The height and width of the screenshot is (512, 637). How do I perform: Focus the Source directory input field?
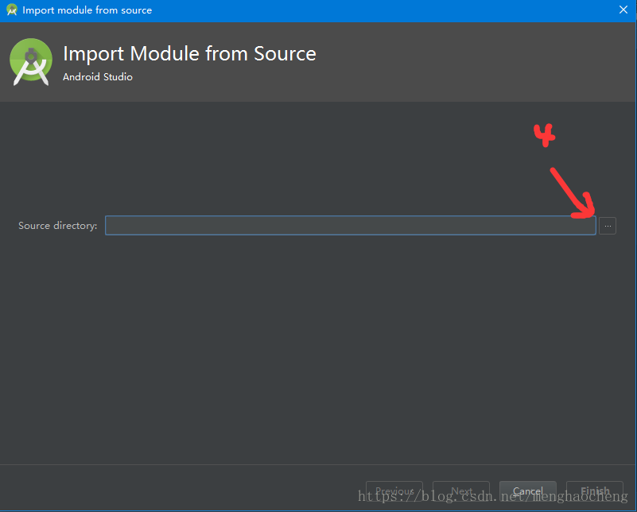(350, 225)
